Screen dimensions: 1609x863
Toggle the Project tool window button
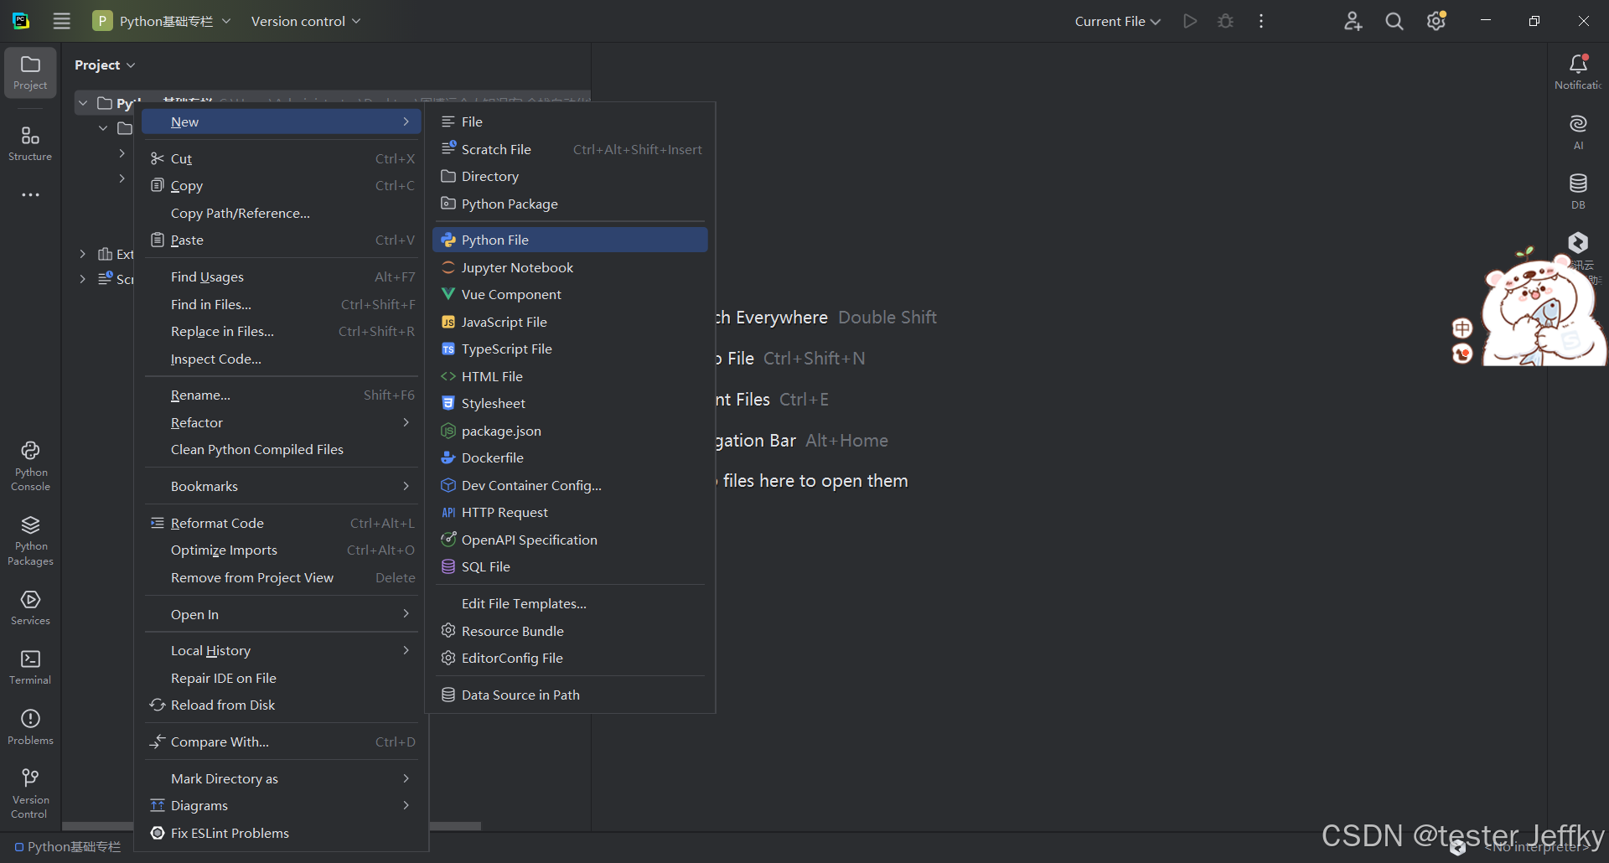(30, 73)
